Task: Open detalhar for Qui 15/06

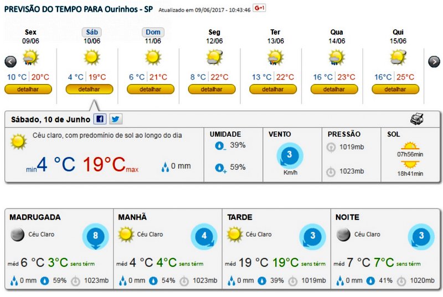Action: (395, 89)
